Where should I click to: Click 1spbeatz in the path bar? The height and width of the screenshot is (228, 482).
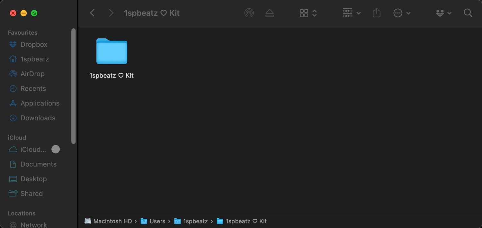tap(191, 221)
